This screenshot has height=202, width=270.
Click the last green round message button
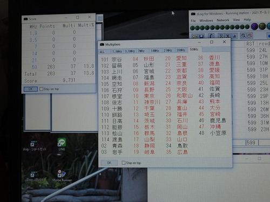tap(247, 27)
